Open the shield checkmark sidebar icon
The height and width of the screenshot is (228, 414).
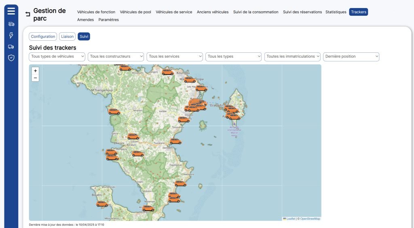[11, 58]
